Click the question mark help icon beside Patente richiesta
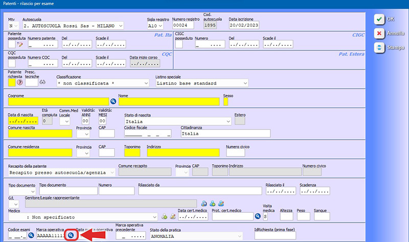 20,82
